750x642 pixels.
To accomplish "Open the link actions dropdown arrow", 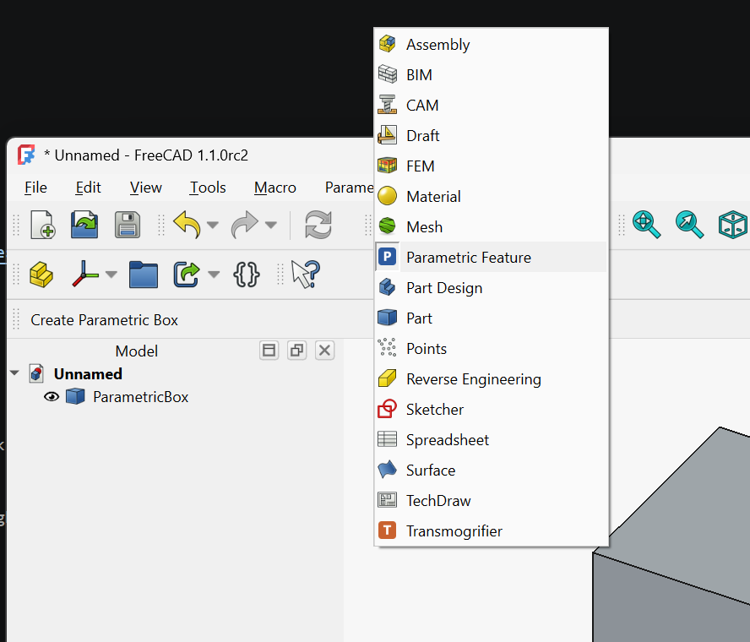I will tap(214, 275).
